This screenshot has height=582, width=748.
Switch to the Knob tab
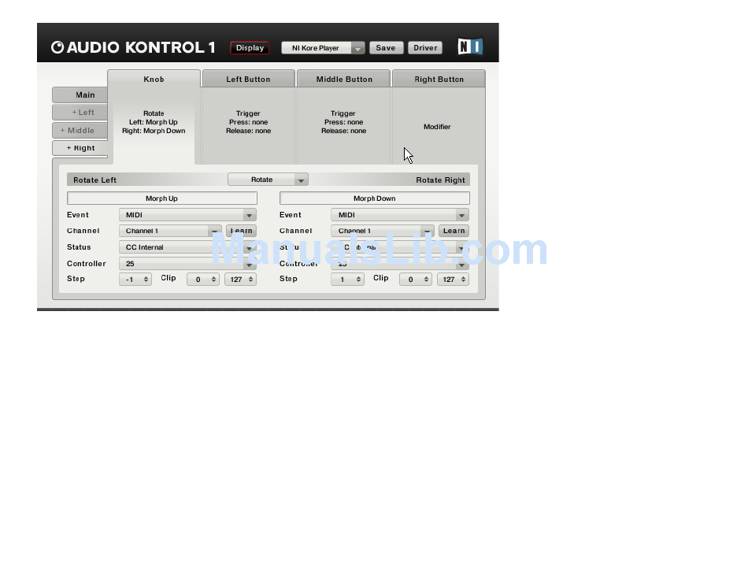154,80
